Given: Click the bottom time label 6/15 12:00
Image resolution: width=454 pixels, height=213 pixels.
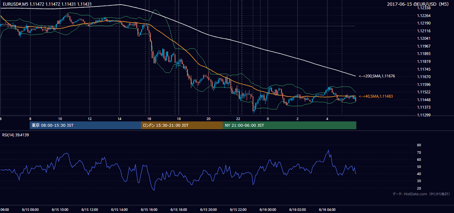Looking at the screenshot, I should click(x=90, y=209).
